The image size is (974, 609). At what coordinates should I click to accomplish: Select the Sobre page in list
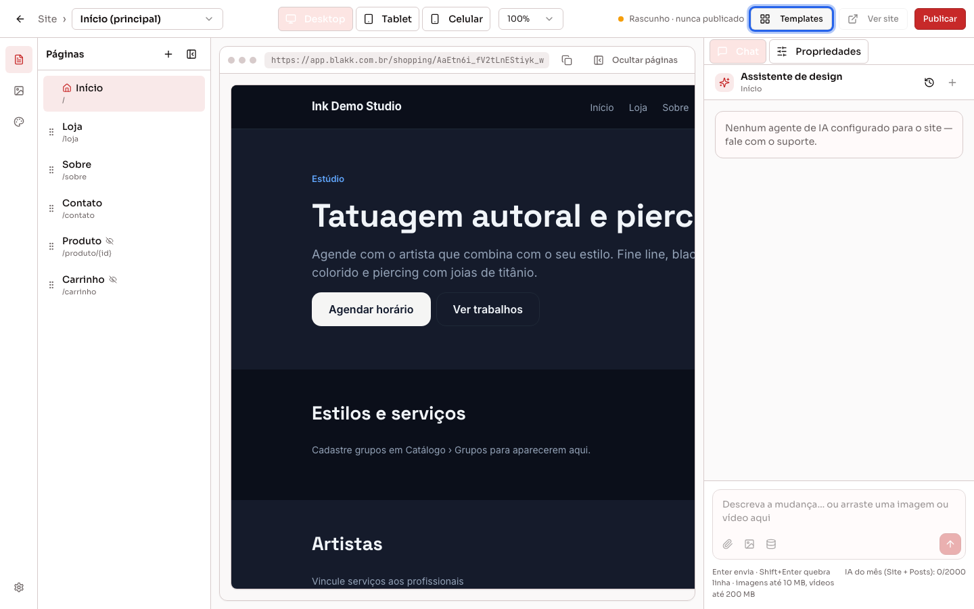(x=124, y=170)
